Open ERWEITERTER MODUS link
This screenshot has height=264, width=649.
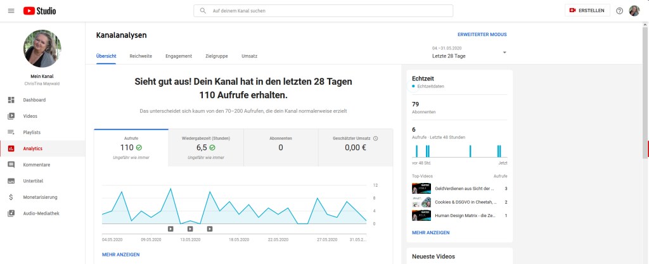pyautogui.click(x=482, y=35)
